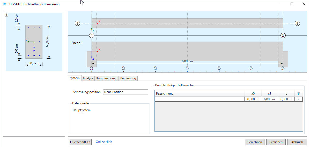Click cross-section number 2 badge
Viewport: 310px width, 148px height.
click(x=6, y=14)
